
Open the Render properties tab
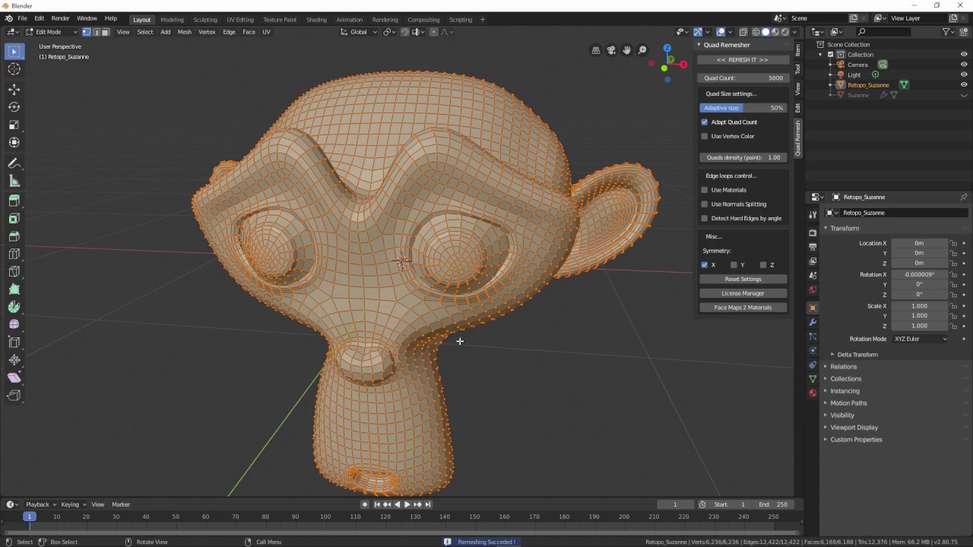(813, 232)
